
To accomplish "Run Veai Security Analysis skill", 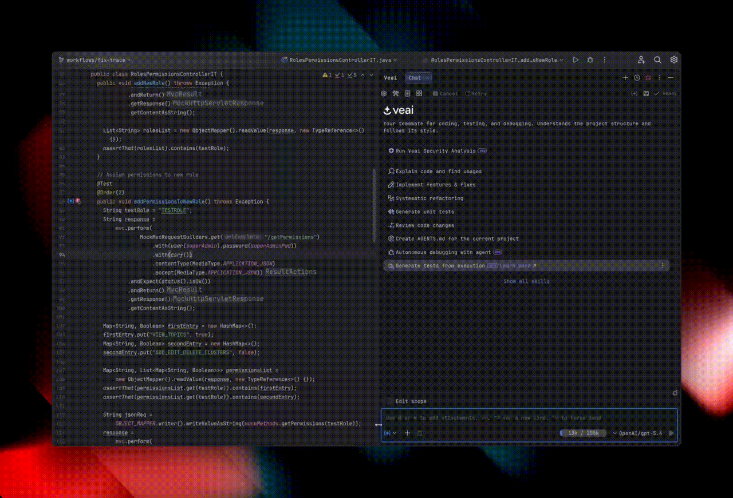I will 438,151.
